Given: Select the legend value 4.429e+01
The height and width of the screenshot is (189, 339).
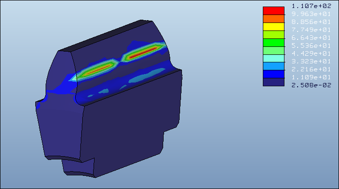Looking at the screenshot, I should click(311, 53).
